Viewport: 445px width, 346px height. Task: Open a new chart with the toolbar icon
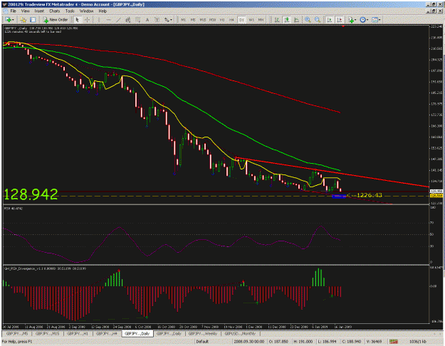[8, 20]
